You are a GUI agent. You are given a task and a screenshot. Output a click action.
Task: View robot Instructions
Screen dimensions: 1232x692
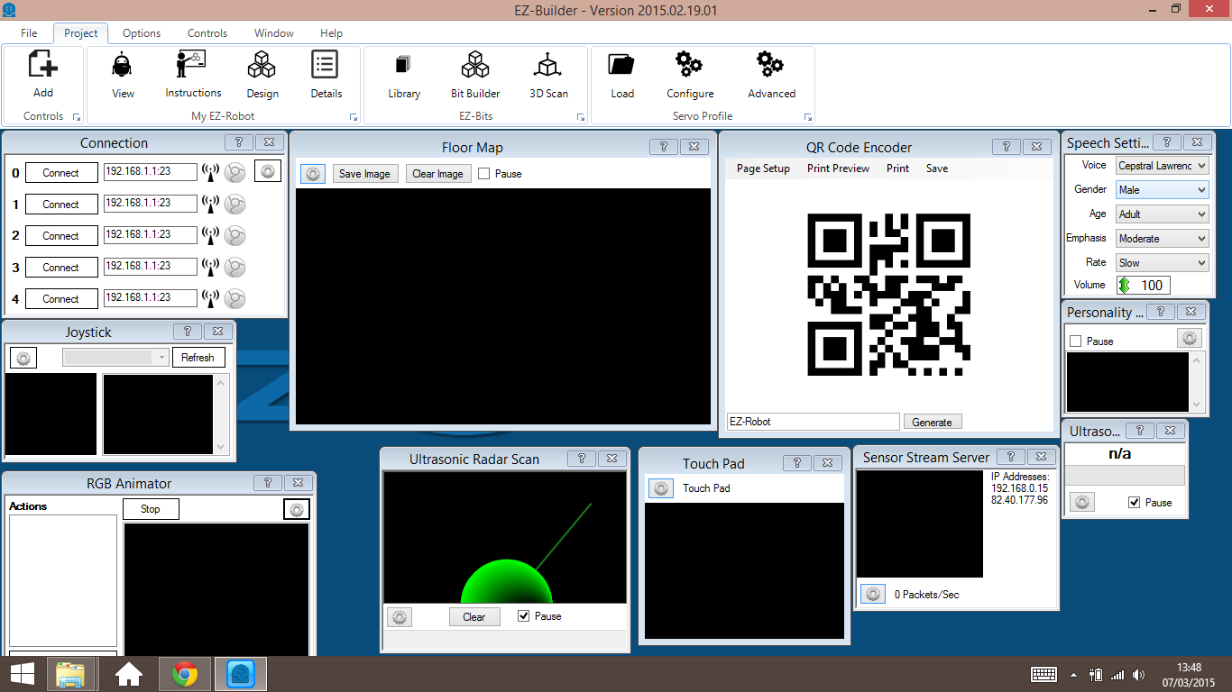click(x=192, y=74)
